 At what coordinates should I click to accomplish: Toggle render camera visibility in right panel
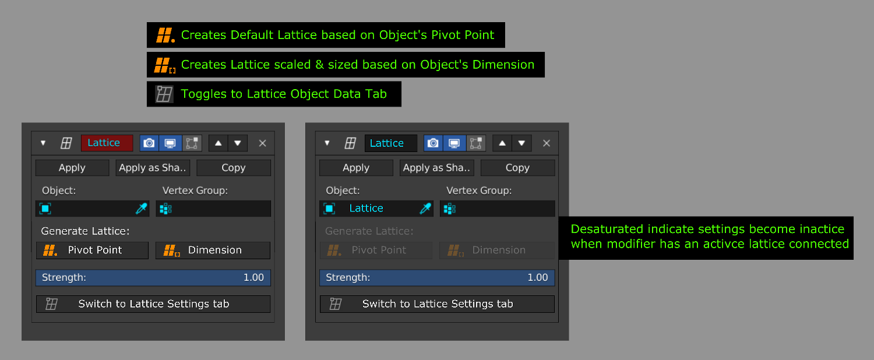[x=434, y=143]
